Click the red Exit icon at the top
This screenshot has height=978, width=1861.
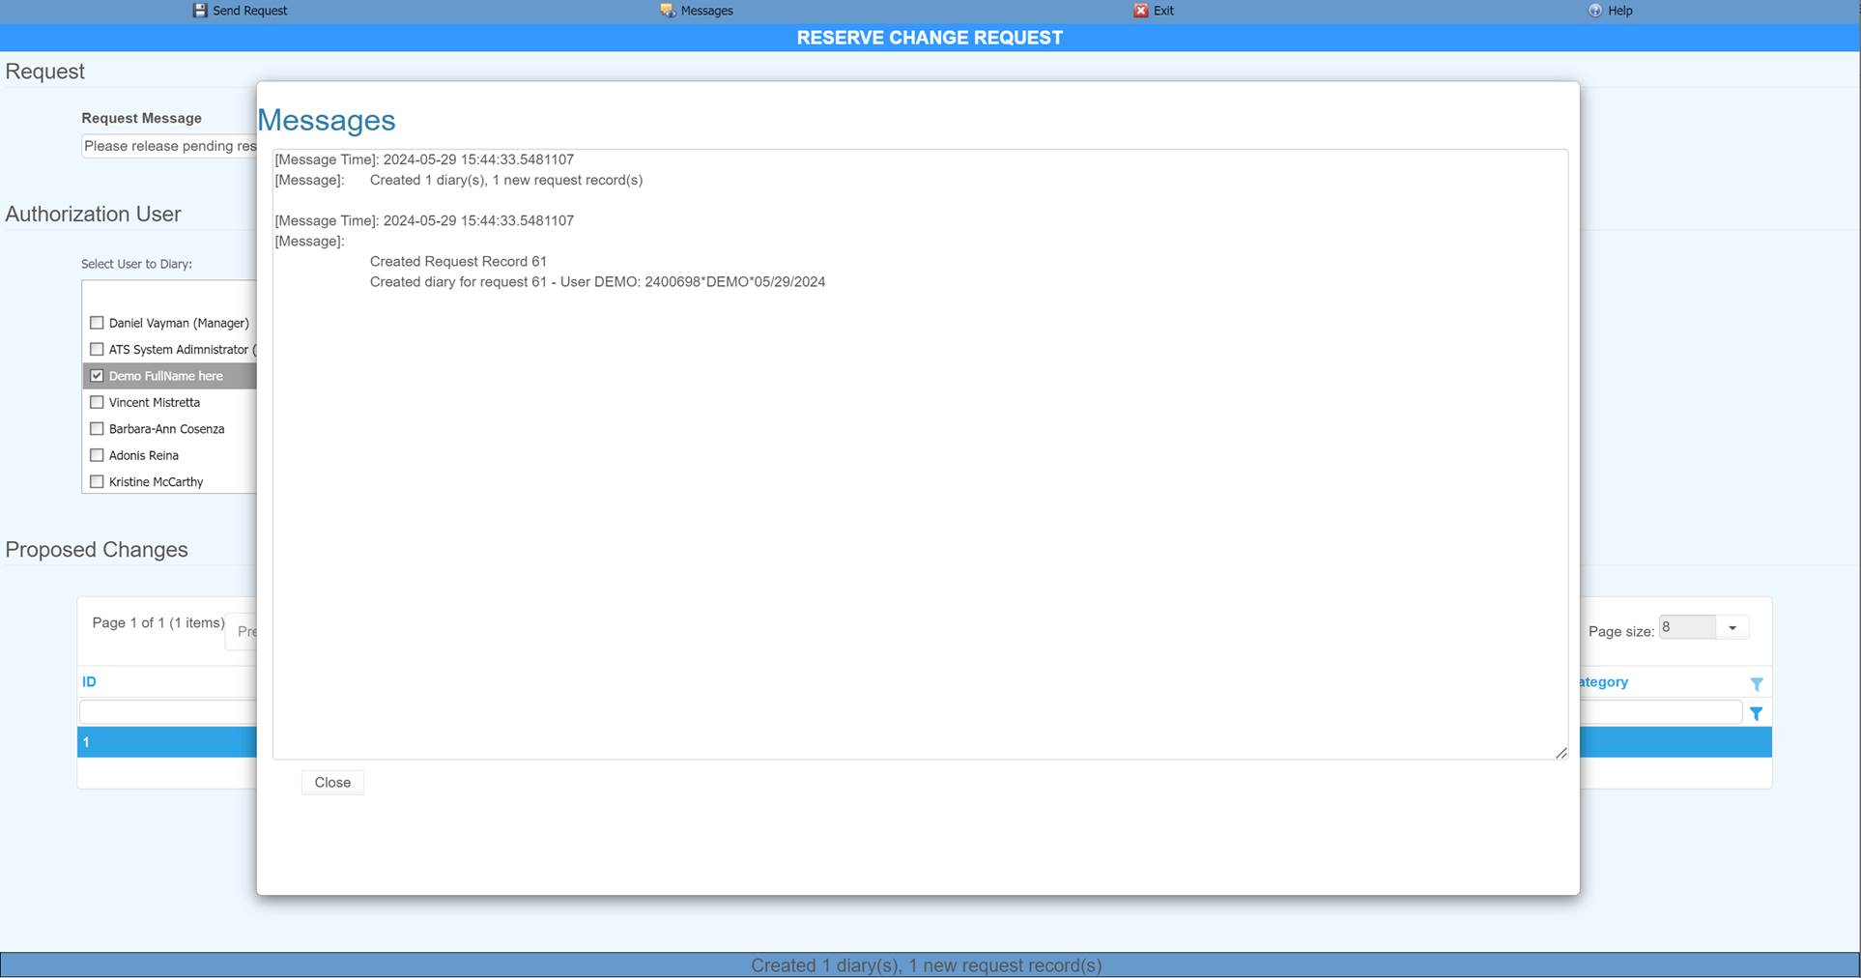[1141, 11]
